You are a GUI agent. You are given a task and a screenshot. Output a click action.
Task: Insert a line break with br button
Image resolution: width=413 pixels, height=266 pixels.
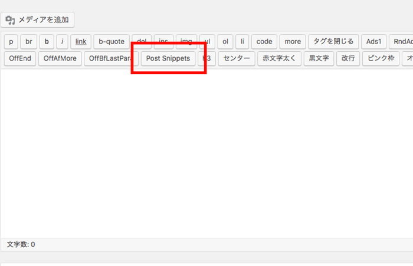(29, 42)
